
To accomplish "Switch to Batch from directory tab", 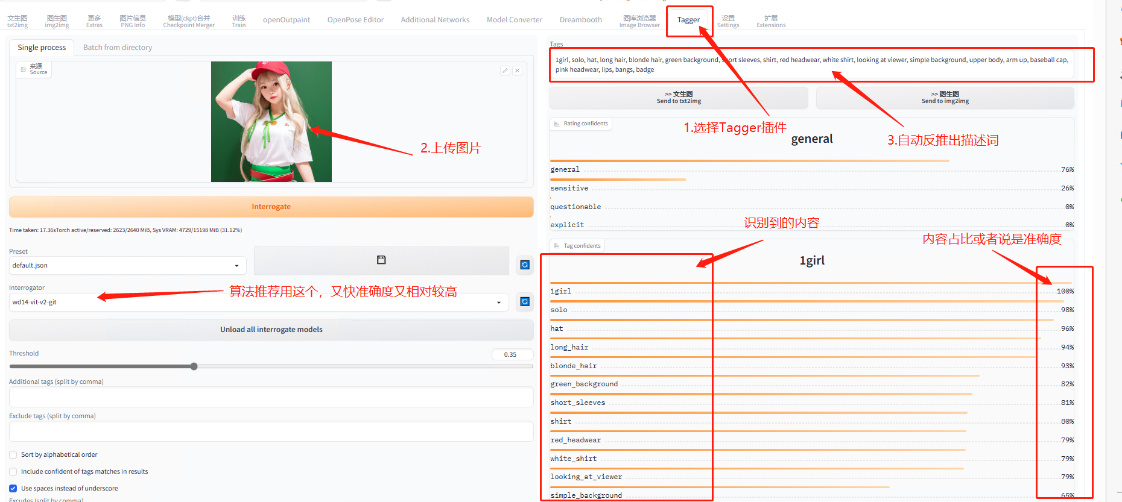I will pos(118,48).
